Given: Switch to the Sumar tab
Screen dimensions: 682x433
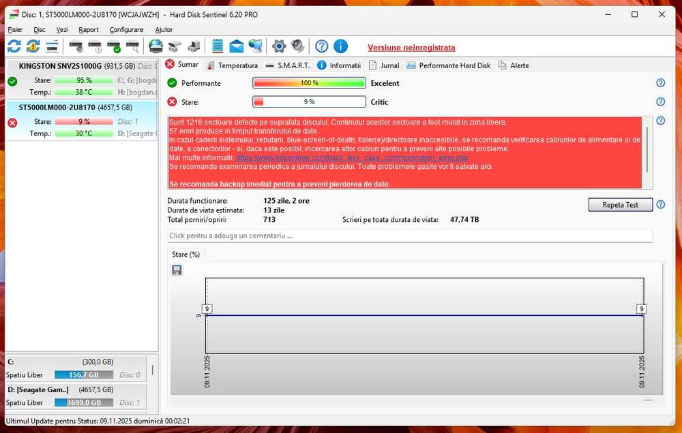Looking at the screenshot, I should coord(182,64).
